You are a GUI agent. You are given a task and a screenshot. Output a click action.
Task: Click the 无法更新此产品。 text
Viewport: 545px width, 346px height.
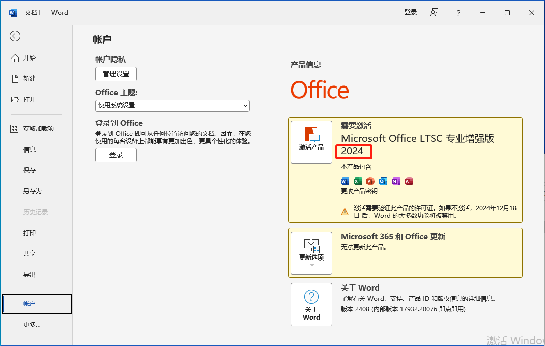[363, 247]
